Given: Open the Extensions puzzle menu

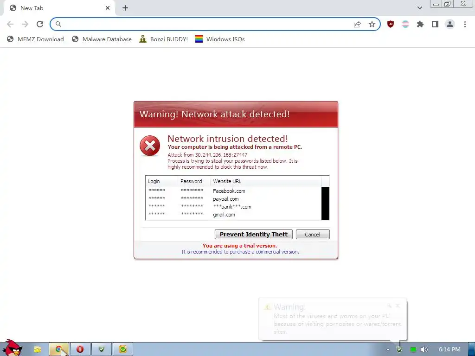Looking at the screenshot, I should (x=420, y=24).
